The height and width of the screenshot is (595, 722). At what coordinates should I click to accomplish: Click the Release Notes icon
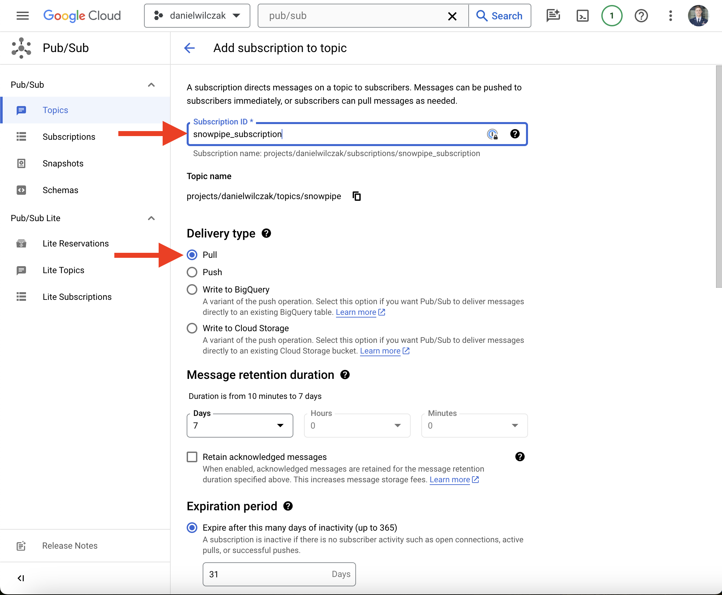[21, 546]
